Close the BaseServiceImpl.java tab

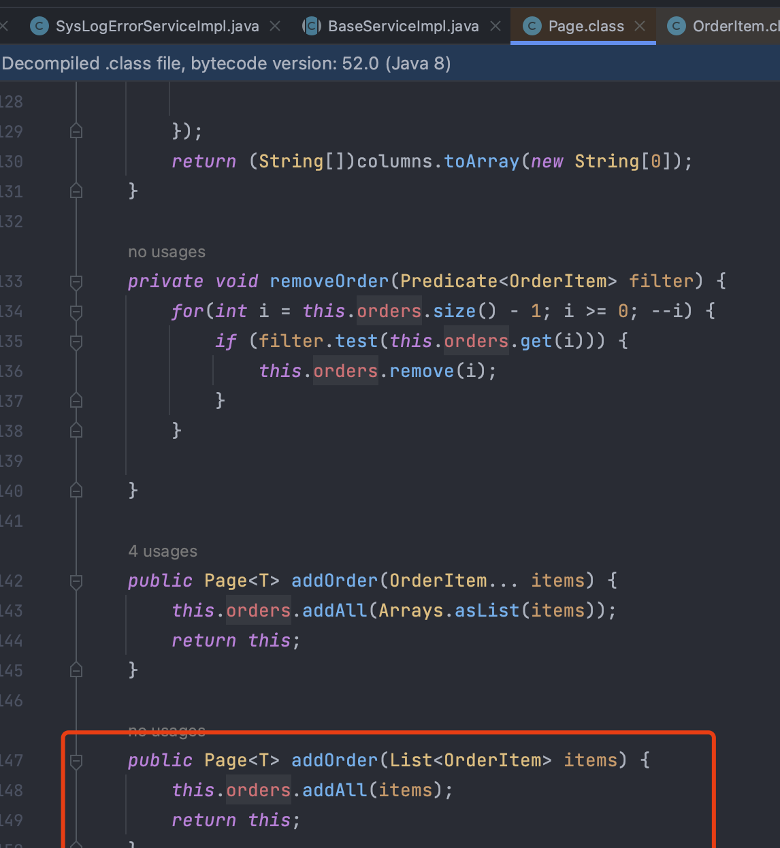495,27
